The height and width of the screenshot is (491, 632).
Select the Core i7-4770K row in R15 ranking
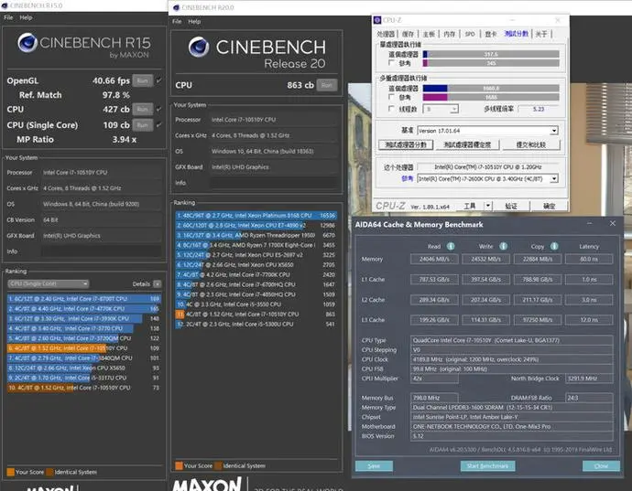84,309
